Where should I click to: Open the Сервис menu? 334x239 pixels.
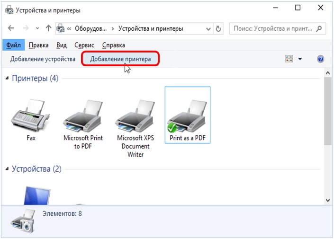(x=84, y=45)
